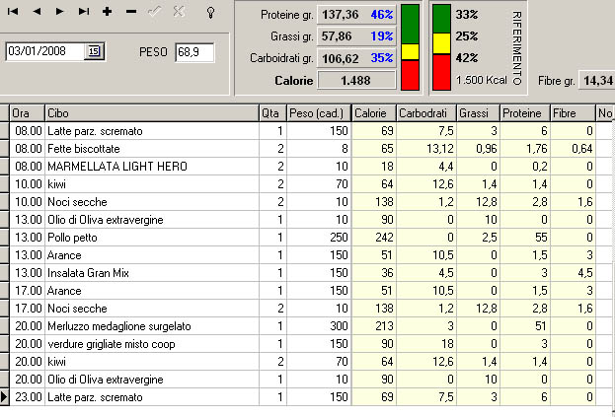Click the Peso (cad.) column header
615x417 pixels.
point(319,113)
